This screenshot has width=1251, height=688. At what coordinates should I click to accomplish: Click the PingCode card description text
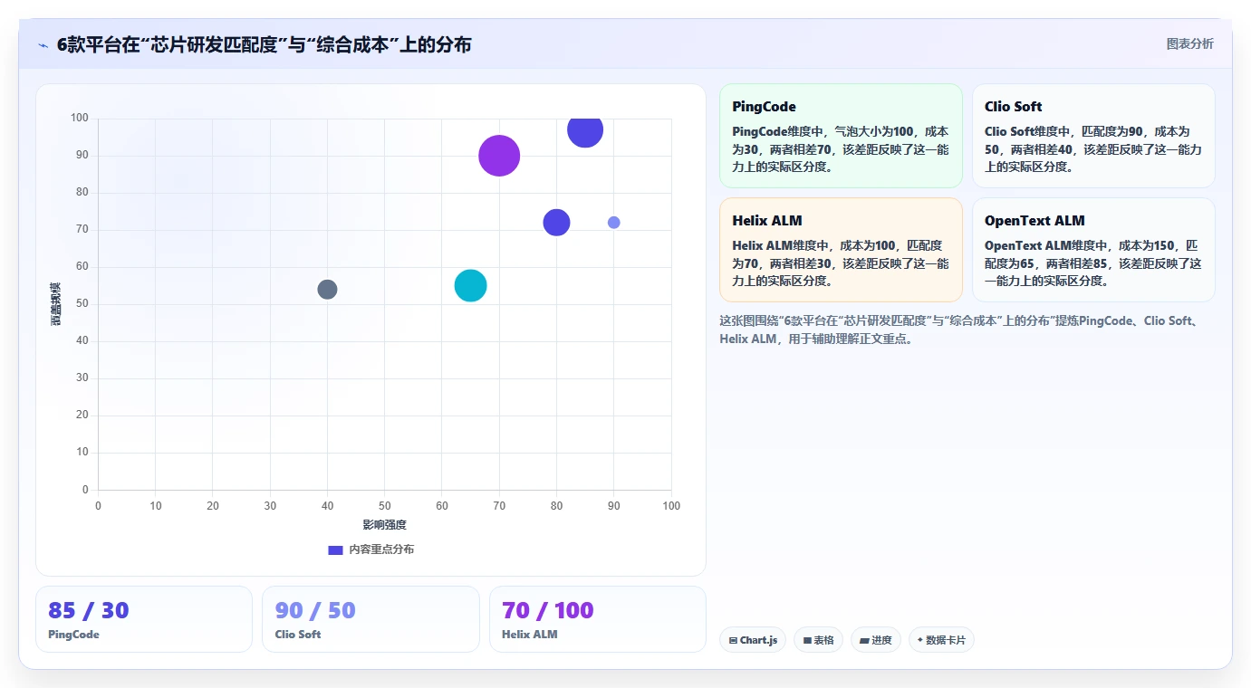point(841,148)
